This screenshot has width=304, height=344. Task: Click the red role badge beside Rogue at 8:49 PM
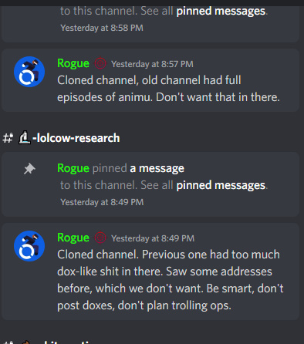coord(100,238)
